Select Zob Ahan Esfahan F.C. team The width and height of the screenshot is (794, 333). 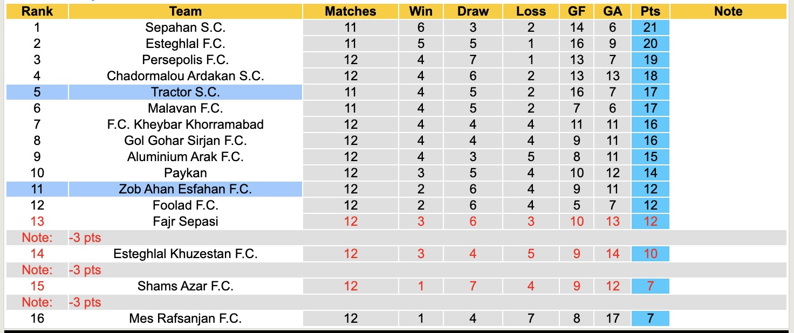(x=185, y=189)
